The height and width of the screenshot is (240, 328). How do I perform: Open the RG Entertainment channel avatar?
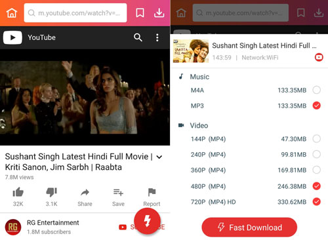13,227
